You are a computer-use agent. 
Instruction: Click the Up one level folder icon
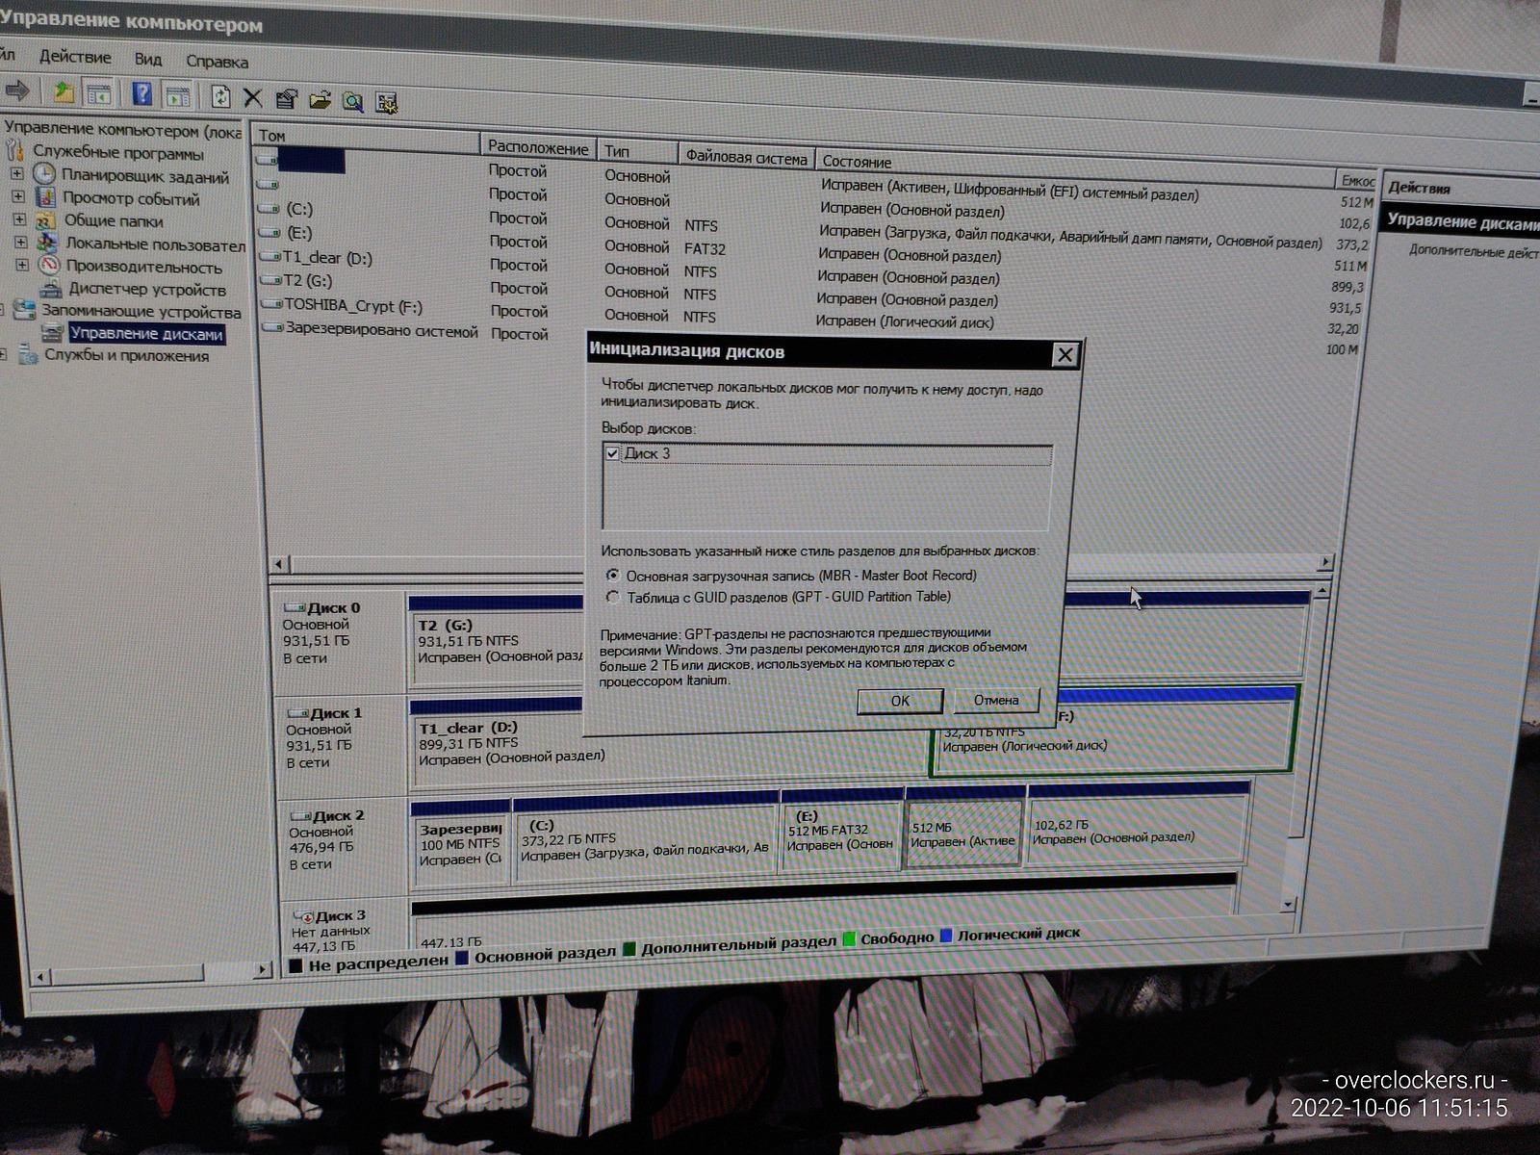64,93
